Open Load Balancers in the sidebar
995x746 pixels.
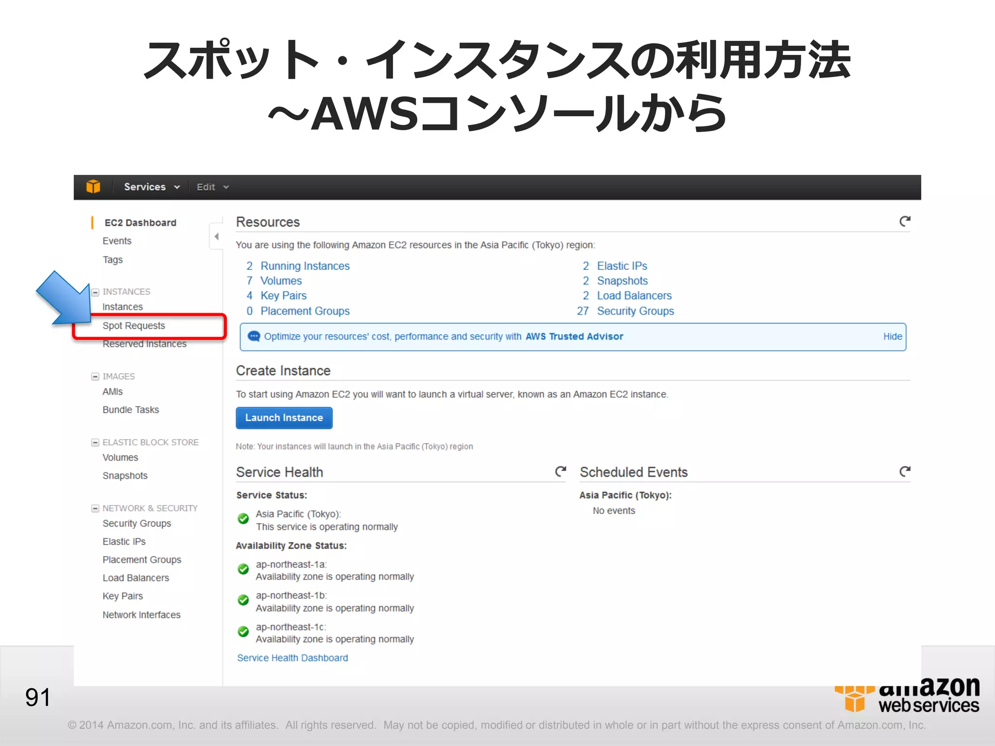pyautogui.click(x=136, y=578)
